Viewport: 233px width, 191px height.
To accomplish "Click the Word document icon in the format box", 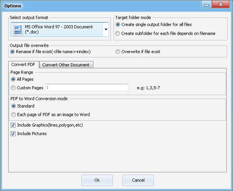I will pyautogui.click(x=18, y=29).
